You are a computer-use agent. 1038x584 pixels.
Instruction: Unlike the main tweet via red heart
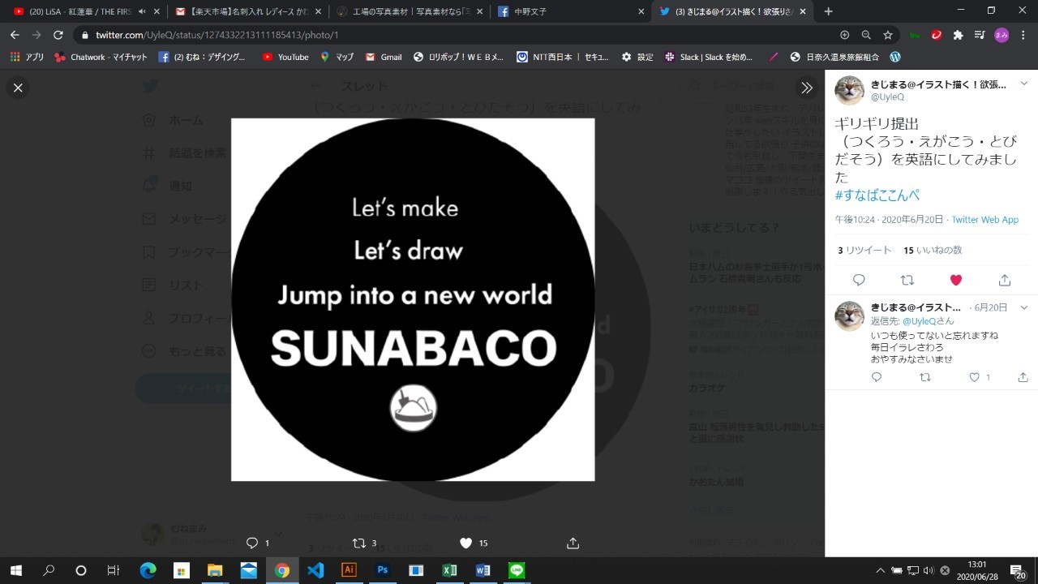956,280
